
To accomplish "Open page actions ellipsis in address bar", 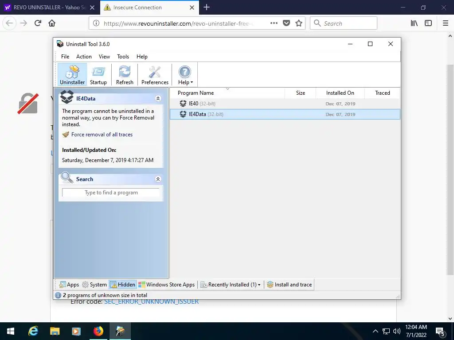I will [274, 23].
